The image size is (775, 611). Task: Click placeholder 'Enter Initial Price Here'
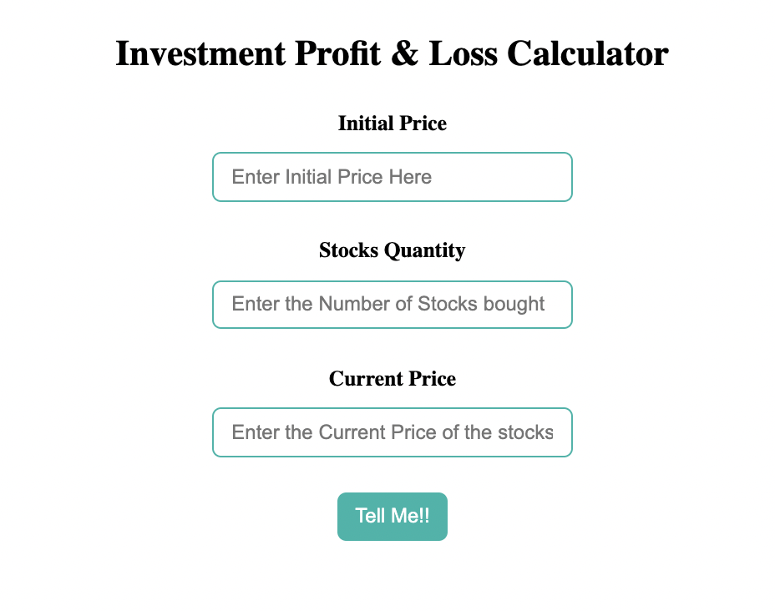[332, 177]
